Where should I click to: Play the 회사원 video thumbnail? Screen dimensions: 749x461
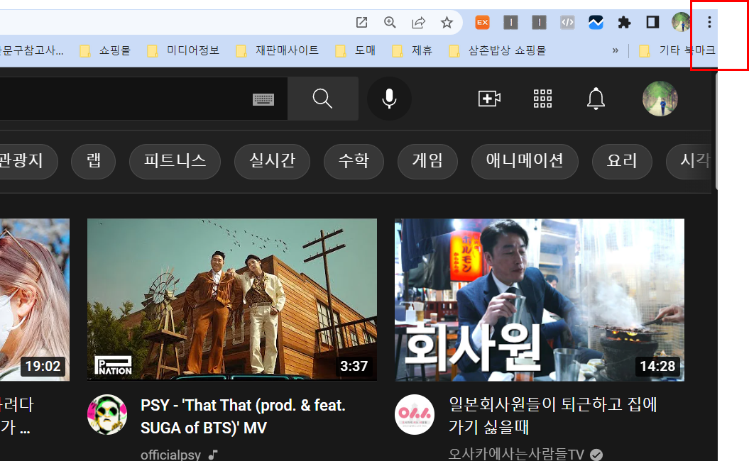540,300
